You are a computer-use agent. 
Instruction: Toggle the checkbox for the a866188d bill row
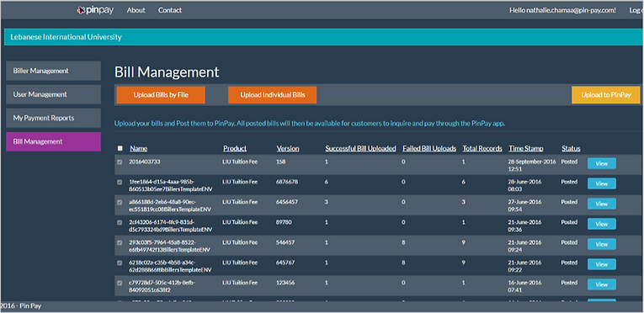coord(120,202)
